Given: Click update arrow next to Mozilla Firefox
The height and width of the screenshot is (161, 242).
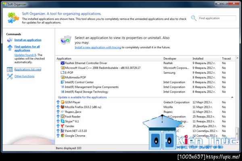Looking at the screenshot, I should 58,107.
